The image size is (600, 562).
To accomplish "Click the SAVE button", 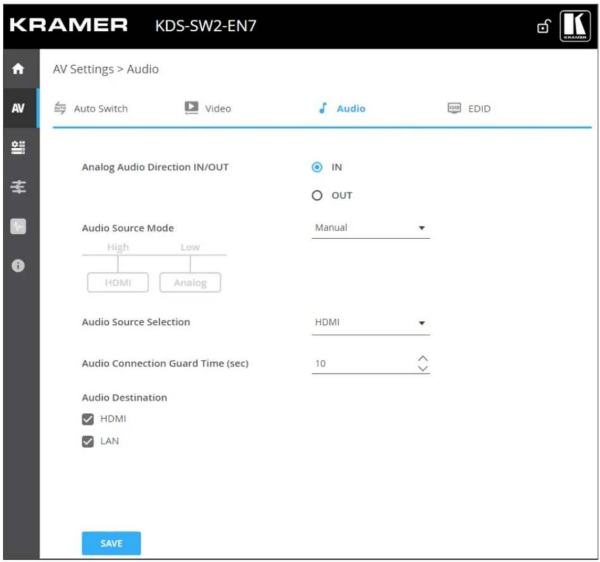I will [x=111, y=543].
